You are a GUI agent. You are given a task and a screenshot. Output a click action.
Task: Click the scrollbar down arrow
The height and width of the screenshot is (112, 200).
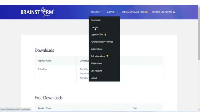pos(199,110)
